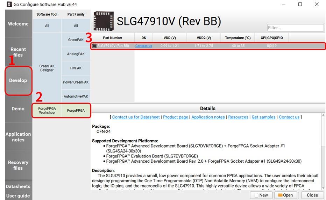Click Details scrollbar up arrow
This screenshot has width=326, height=200.
pyautogui.click(x=323, y=115)
